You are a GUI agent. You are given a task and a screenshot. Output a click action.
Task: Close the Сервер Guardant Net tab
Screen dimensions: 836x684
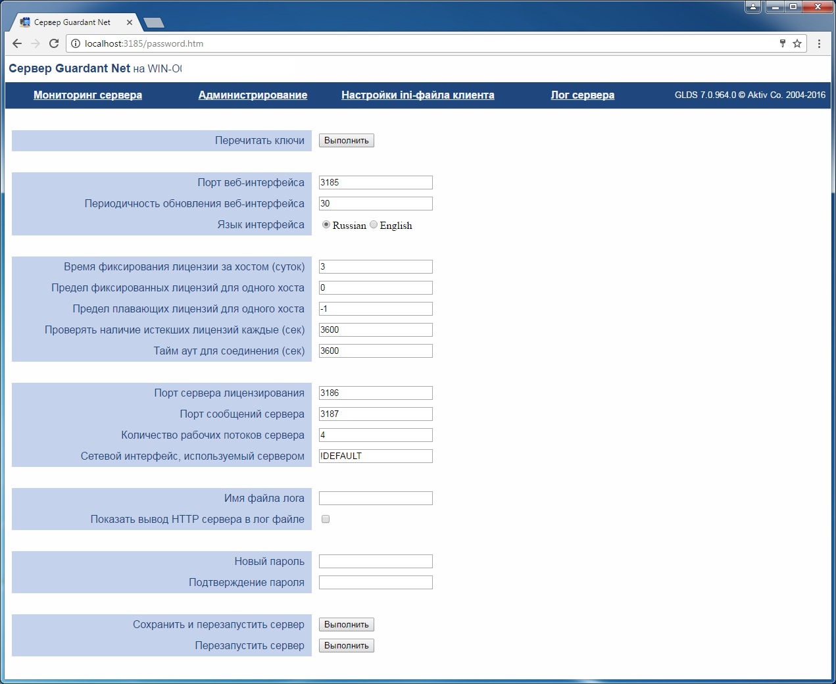130,22
